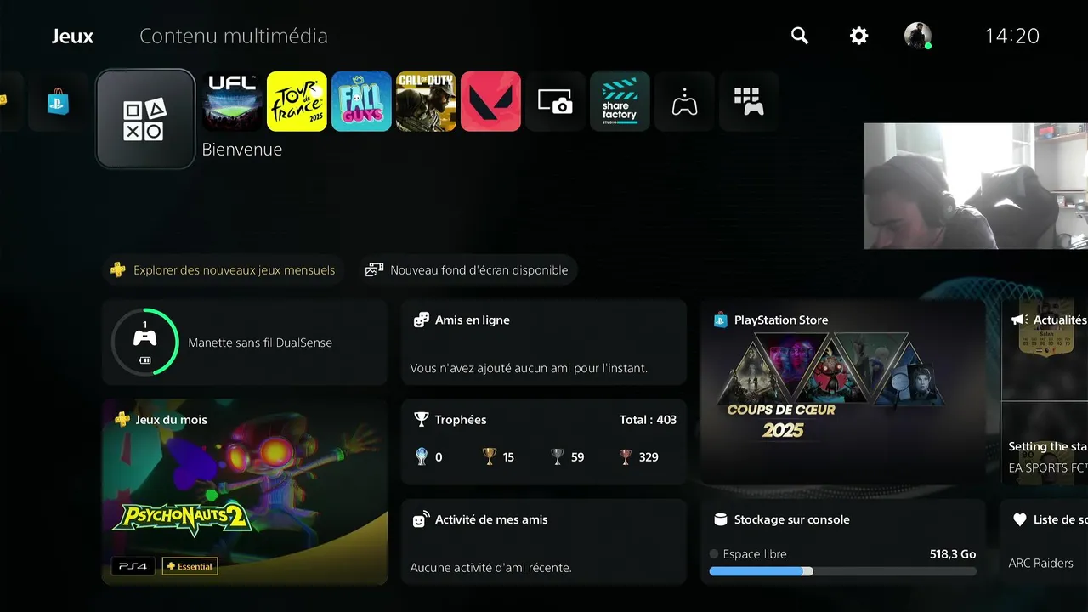Select the PlayStation symbols home tile
The image size is (1088, 612).
tap(145, 119)
